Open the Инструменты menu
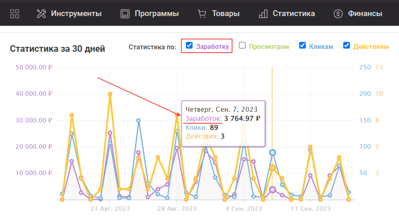 point(76,14)
